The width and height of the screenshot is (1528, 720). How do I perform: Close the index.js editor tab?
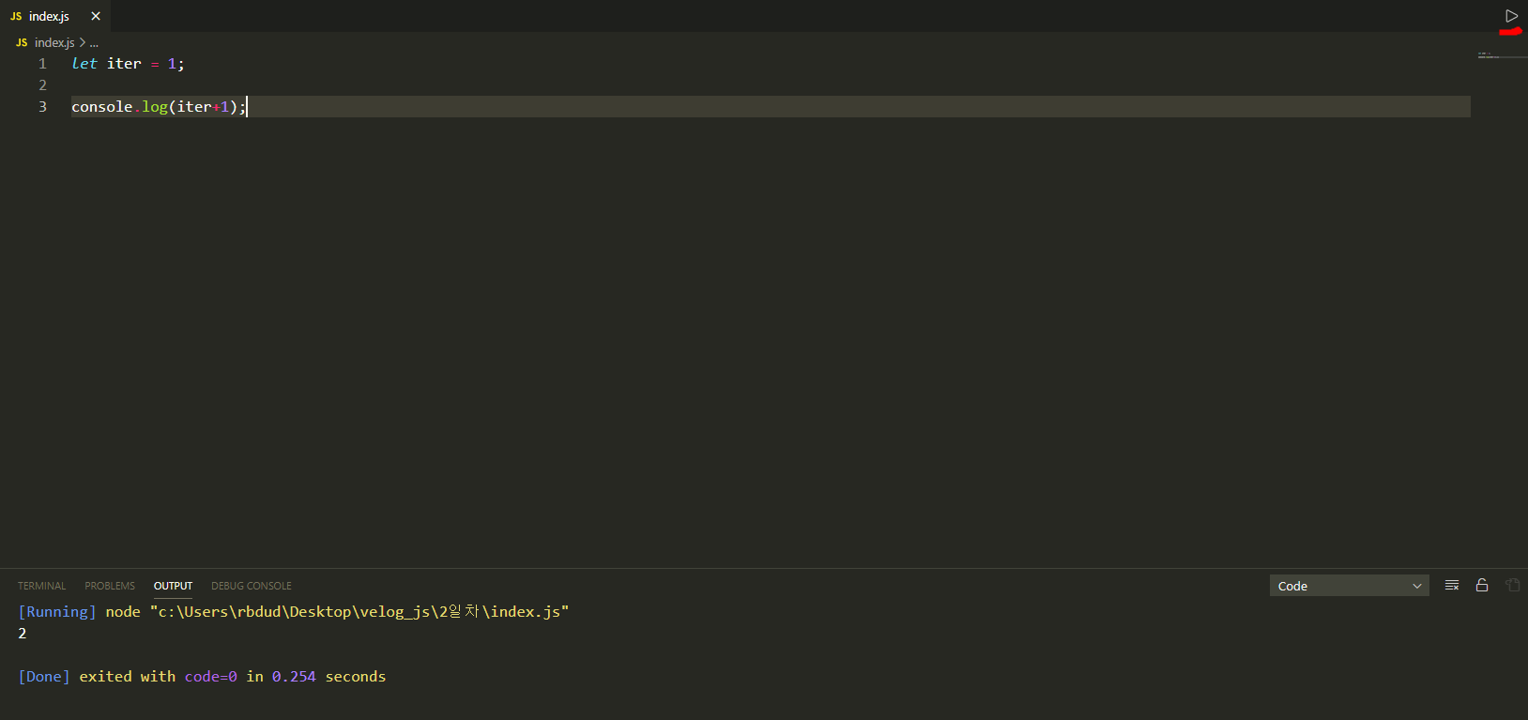96,16
